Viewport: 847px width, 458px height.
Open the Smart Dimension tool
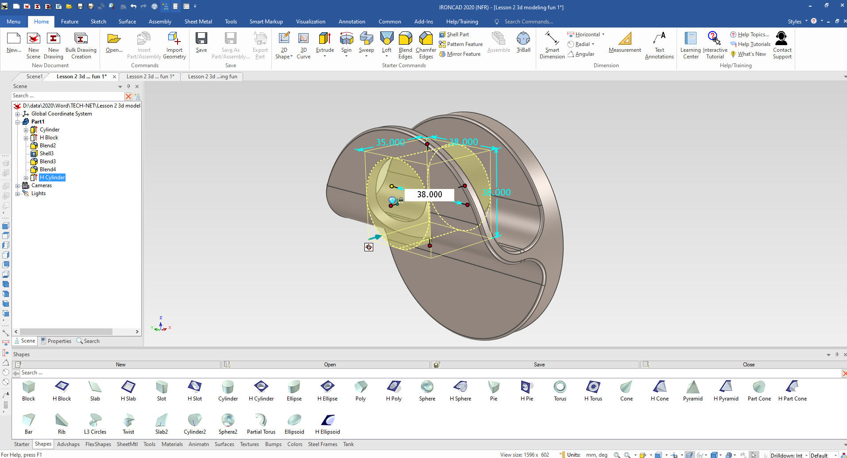[552, 39]
